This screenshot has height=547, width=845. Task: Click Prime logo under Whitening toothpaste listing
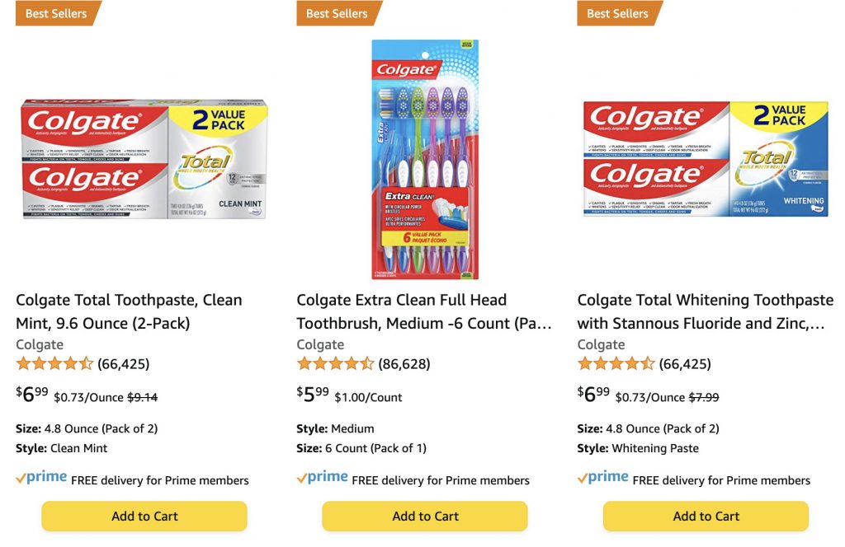coord(602,478)
